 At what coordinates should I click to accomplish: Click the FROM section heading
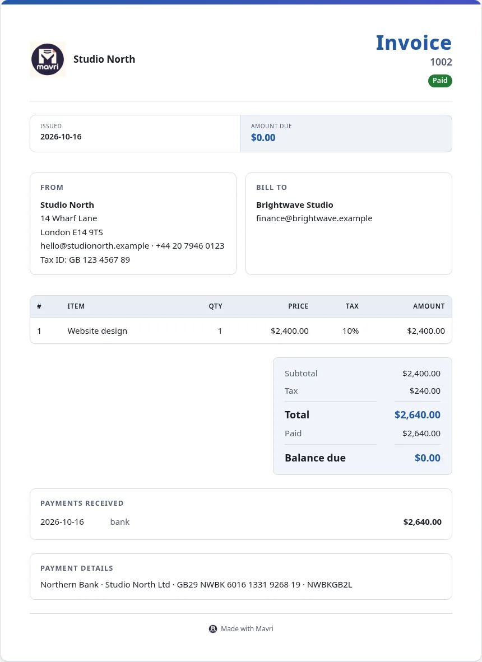(52, 187)
